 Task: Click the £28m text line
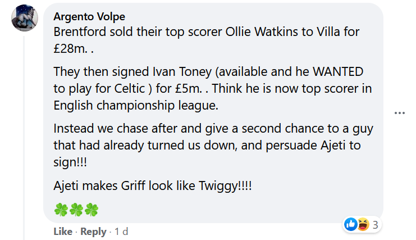[x=74, y=48]
